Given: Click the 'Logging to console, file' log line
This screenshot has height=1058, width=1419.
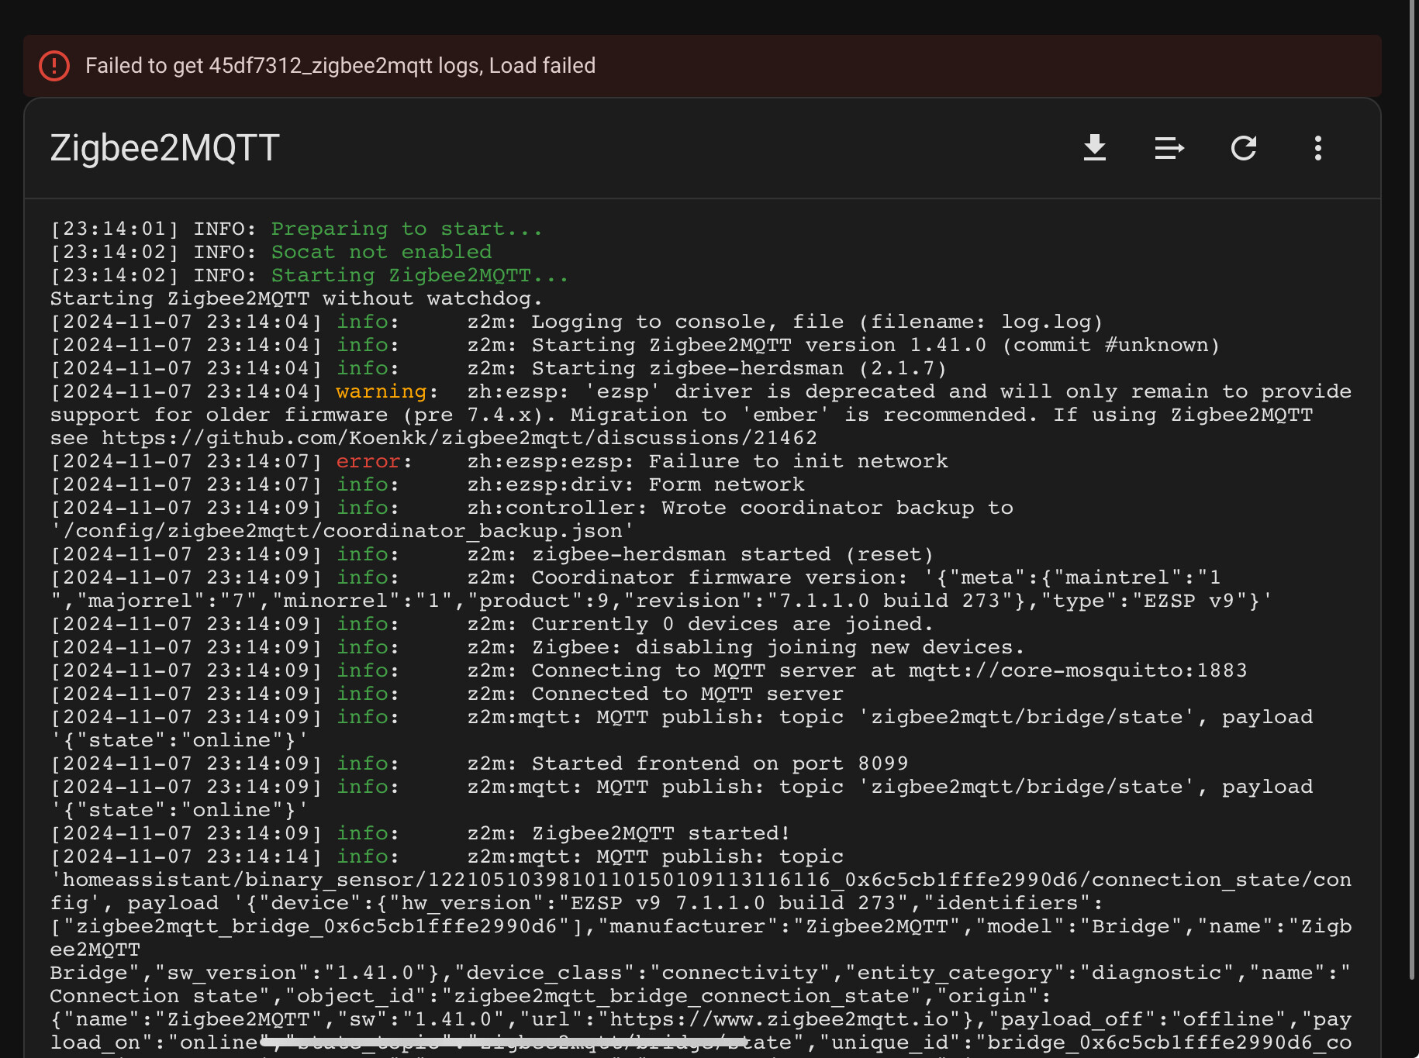Looking at the screenshot, I should (576, 322).
